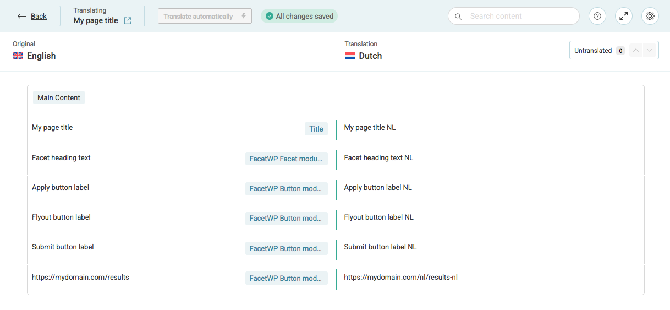Select the Main Content section label

tap(59, 97)
